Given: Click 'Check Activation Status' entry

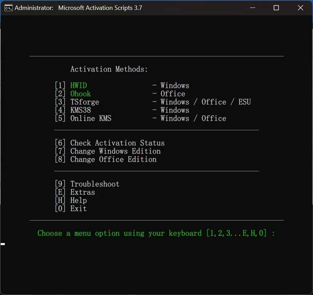Looking at the screenshot, I should click(118, 143).
